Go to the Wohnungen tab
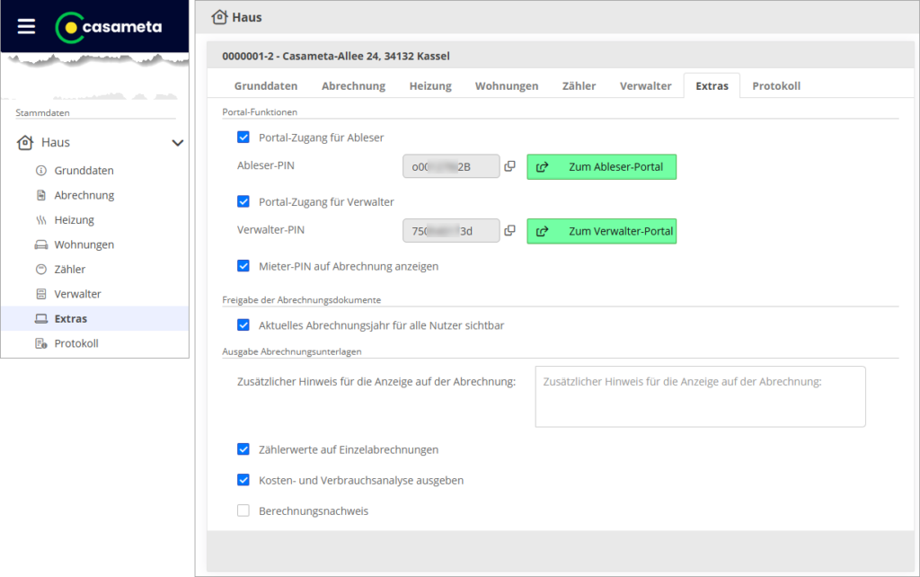Viewport: 920px width, 577px height. [x=507, y=85]
